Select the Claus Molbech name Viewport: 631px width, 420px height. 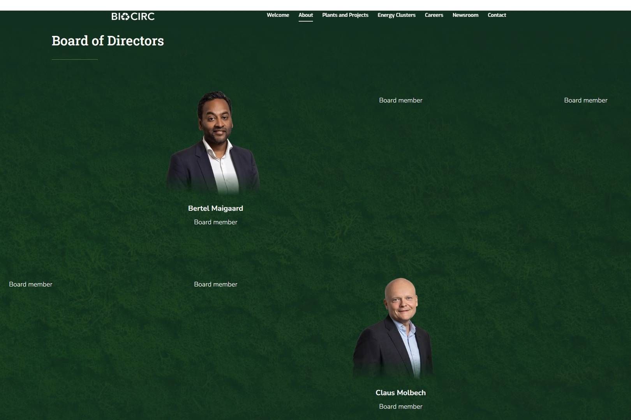400,393
